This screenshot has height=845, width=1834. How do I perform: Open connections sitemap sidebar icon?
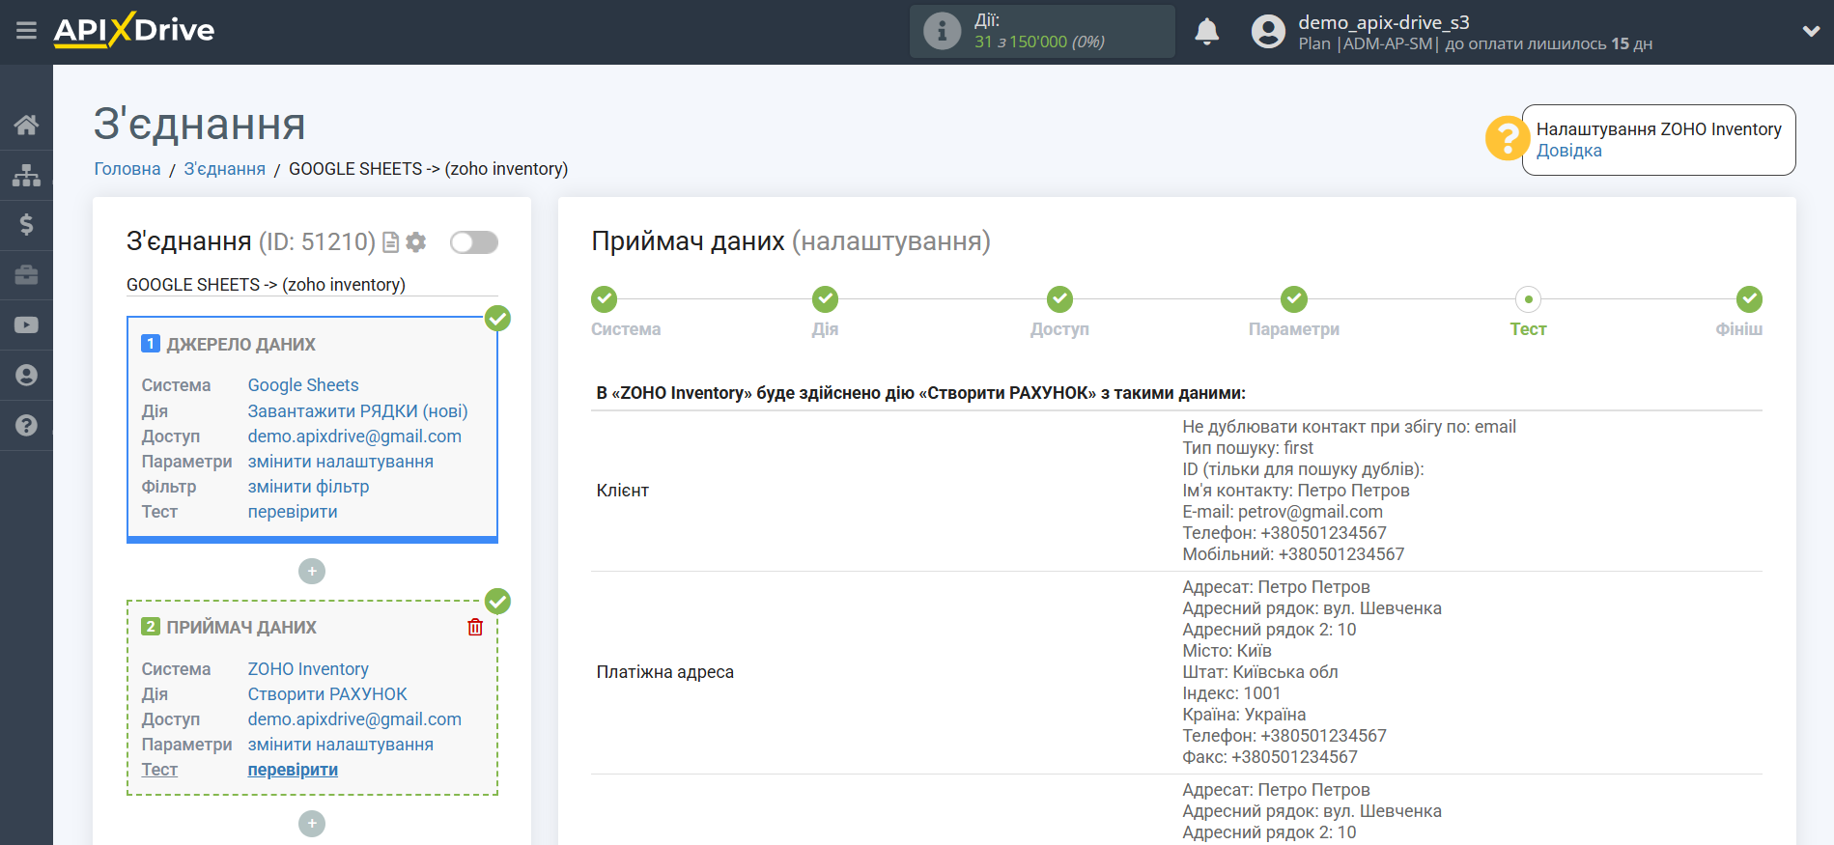[x=26, y=175]
